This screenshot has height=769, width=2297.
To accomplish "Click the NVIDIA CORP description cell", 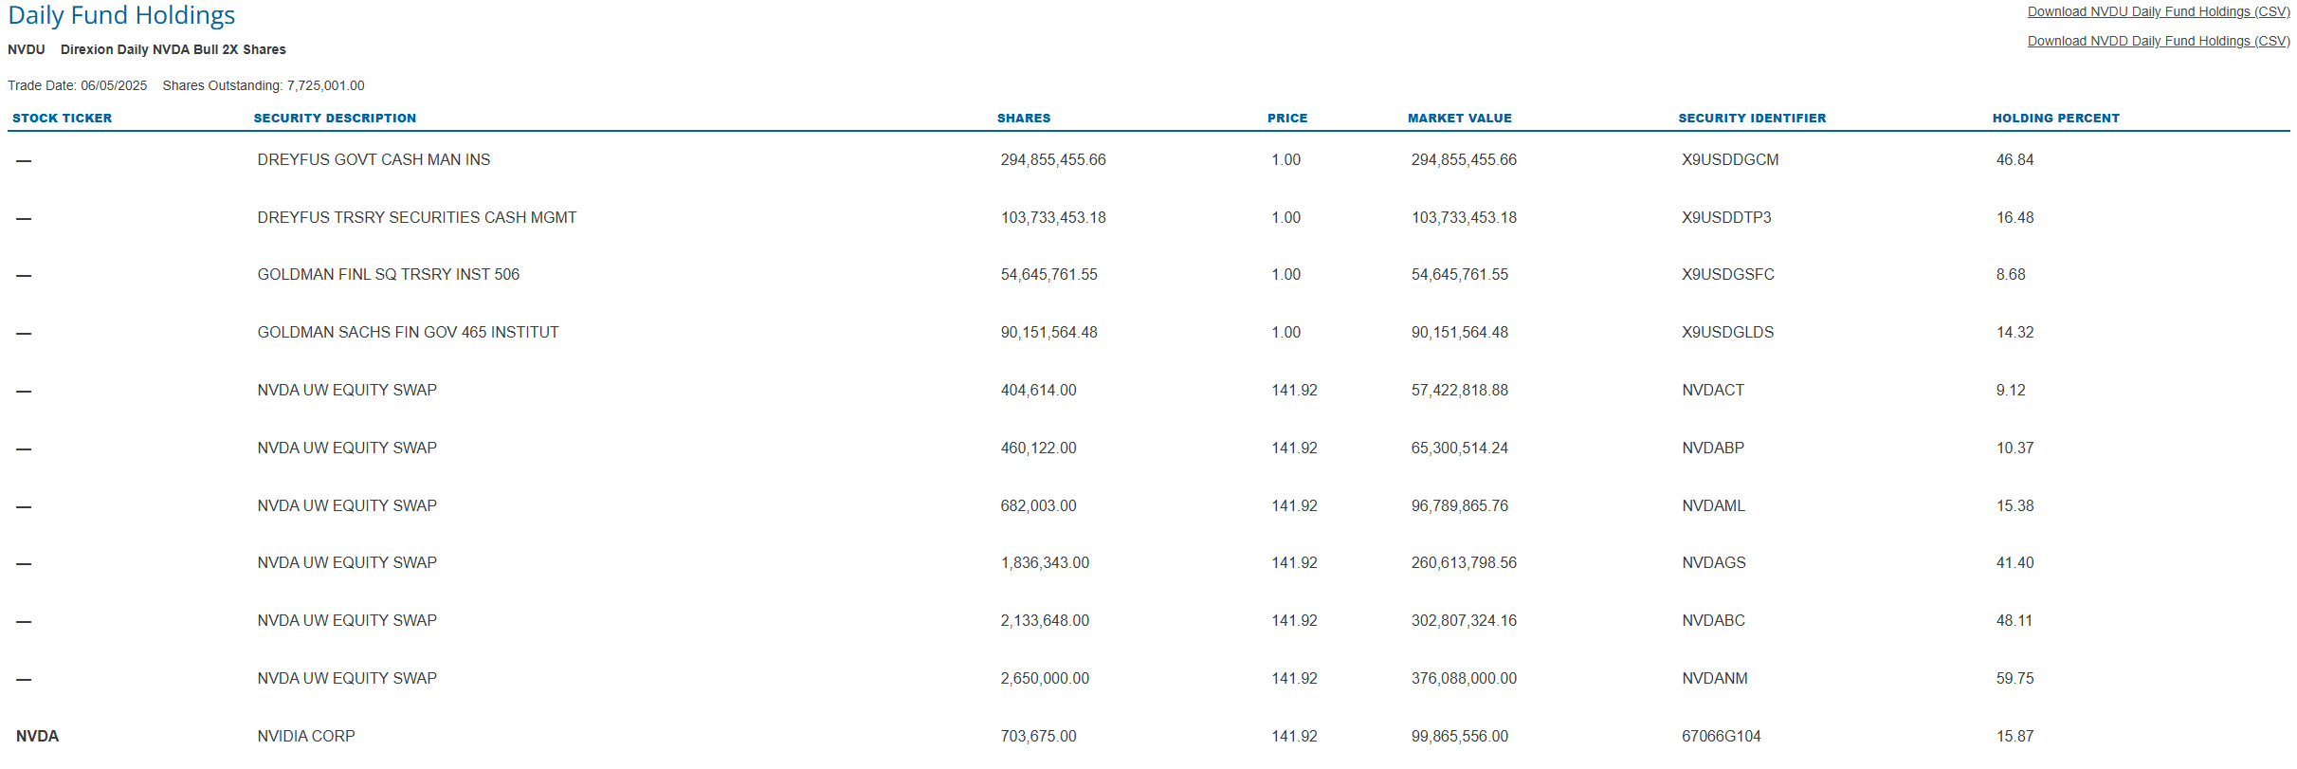I will click(306, 737).
